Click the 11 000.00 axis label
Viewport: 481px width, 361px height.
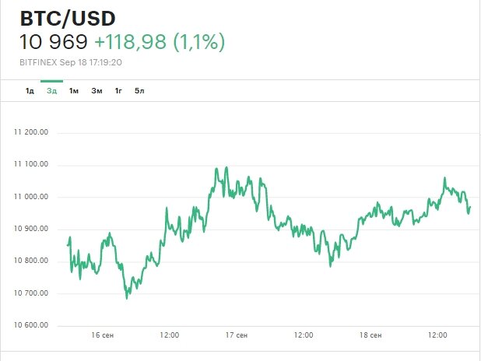[31, 197]
